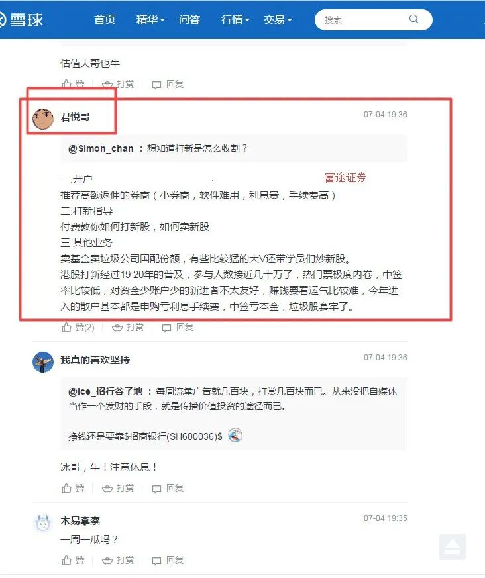
Task: Go to 首页 in navigation bar
Action: [x=105, y=20]
